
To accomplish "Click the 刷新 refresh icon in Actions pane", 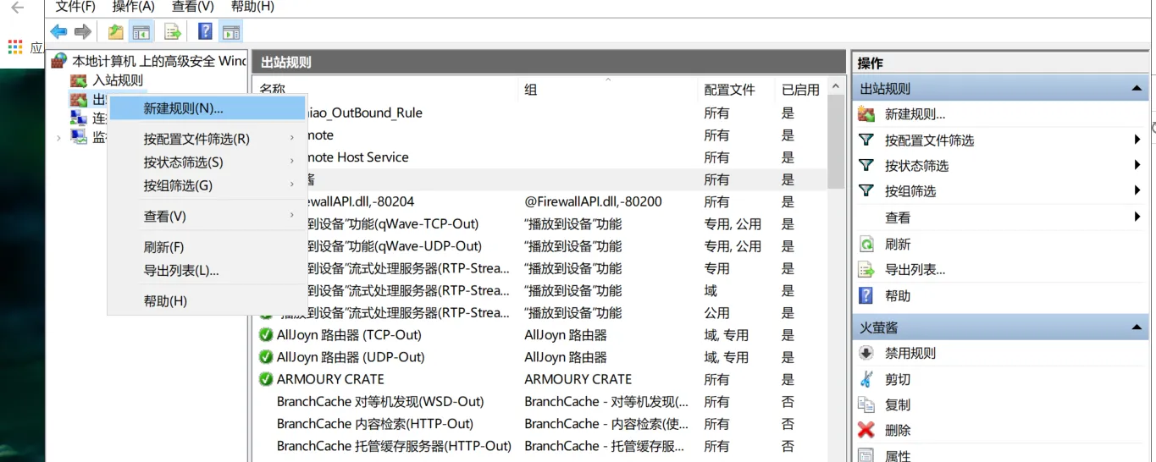I will [866, 245].
